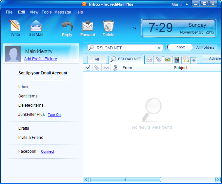Open the Main Identity dropdown arrow
The image size is (222, 184).
click(x=58, y=51)
